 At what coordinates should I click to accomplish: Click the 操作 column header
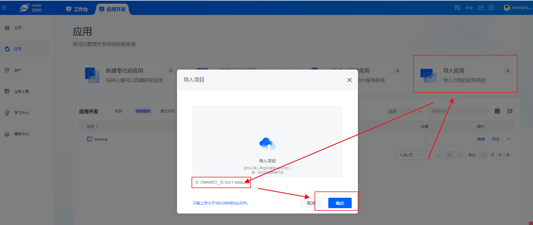pos(481,126)
